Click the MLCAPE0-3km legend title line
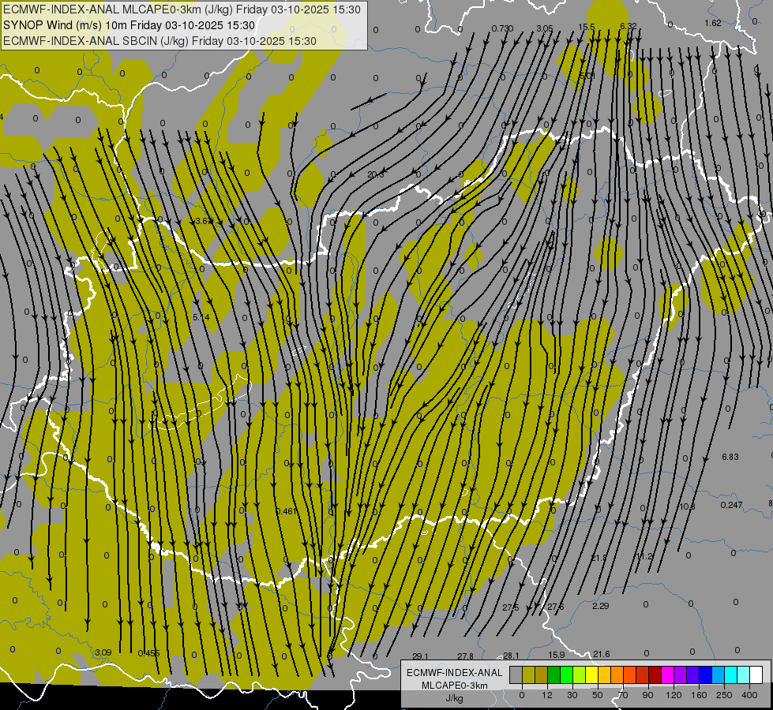This screenshot has height=710, width=773. [454, 686]
